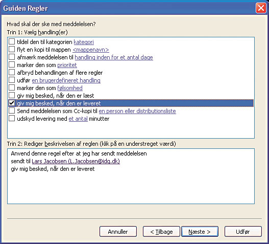Check 'afbryd behandlingen af flere regler'
The image size is (269, 244).
12,72
